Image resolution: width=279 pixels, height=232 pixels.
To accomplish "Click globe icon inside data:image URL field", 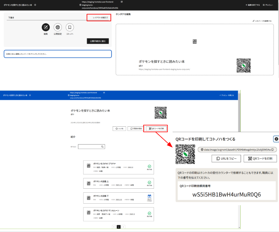I will [x=202, y=150].
